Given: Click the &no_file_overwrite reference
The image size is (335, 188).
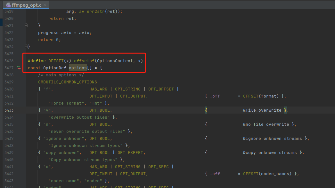Looking at the screenshot, I should point(266,124).
